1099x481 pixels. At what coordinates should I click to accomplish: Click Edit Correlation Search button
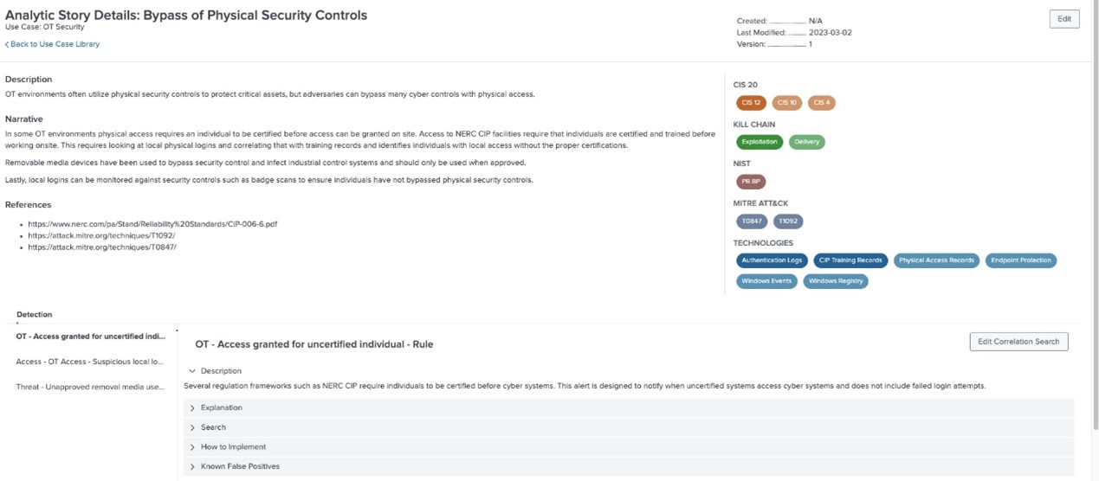[1018, 342]
